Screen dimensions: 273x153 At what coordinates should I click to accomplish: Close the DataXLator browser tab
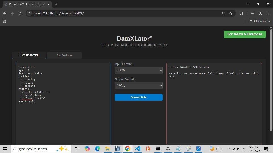tap(49, 4)
